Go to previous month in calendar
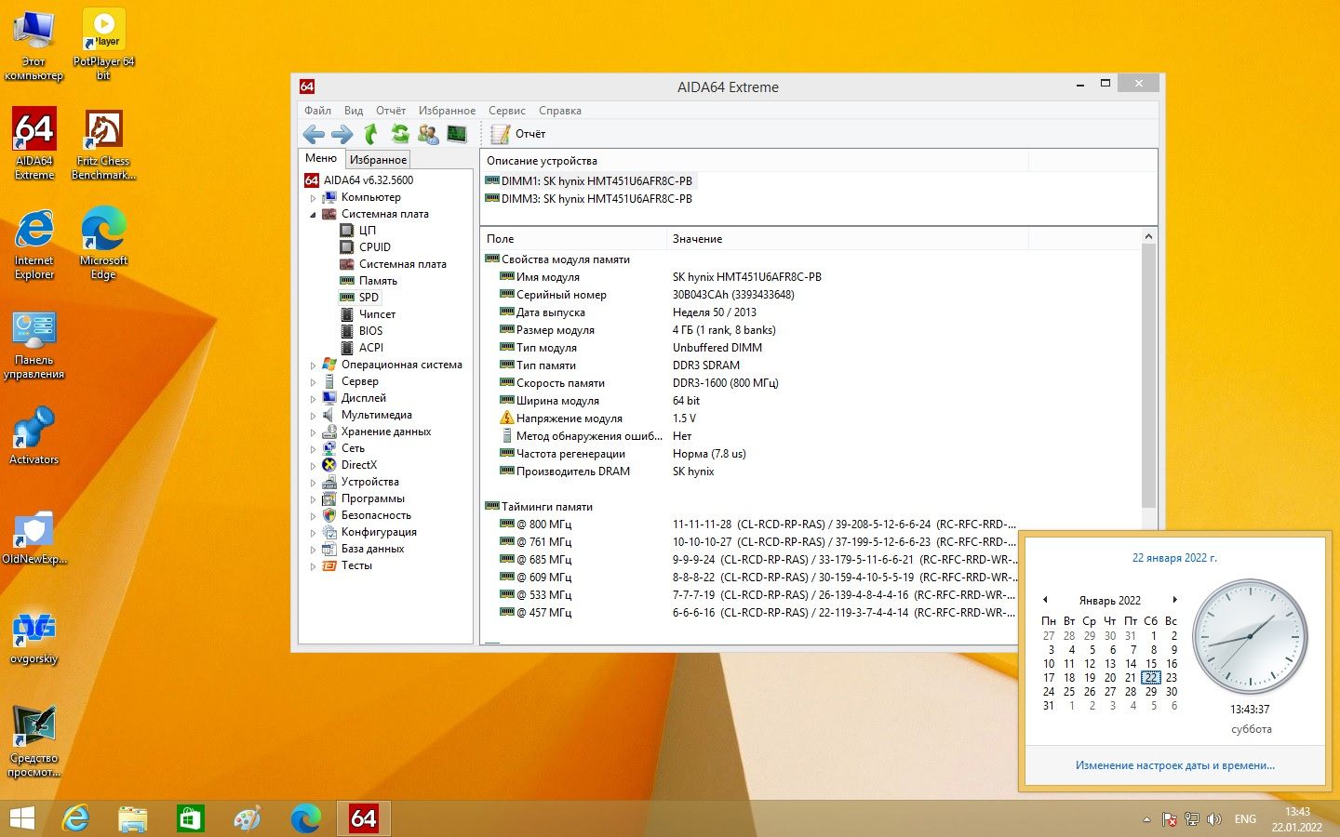This screenshot has width=1340, height=837. point(1045,600)
